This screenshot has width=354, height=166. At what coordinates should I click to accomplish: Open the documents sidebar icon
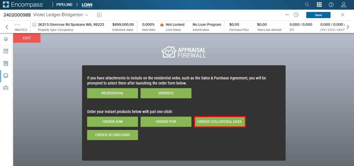coord(6,63)
